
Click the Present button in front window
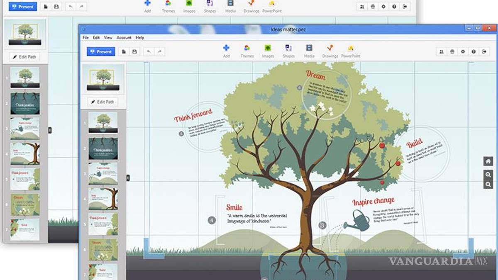pos(101,51)
